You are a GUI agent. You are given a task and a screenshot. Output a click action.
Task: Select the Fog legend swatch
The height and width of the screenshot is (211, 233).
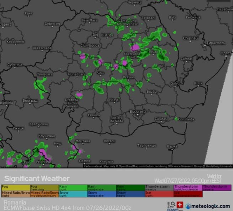16,188
